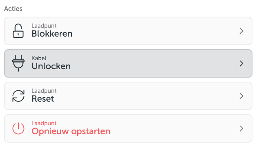This screenshot has width=257, height=150.
Task: Select the Unlocken action text
Action: click(x=51, y=66)
